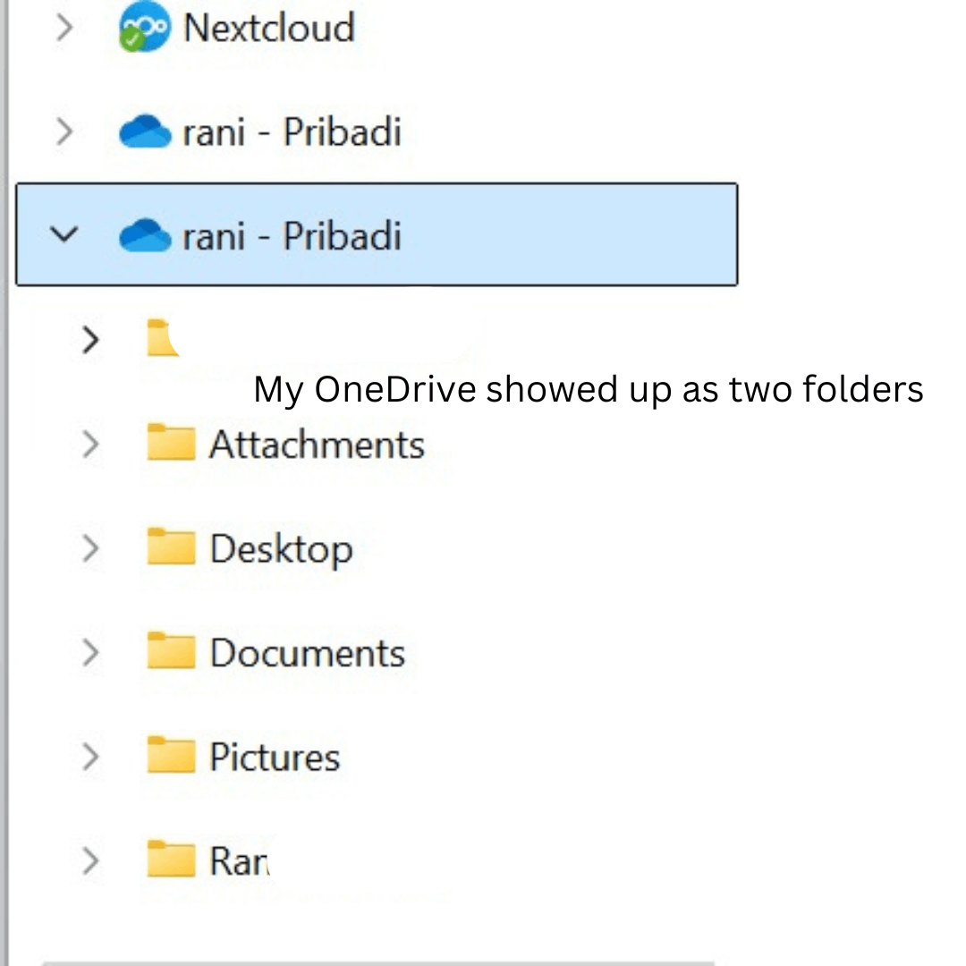Expand the Documents folder chevron

click(x=90, y=653)
